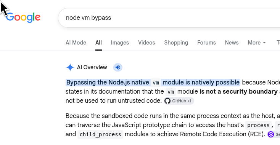Viewport: 280px width, 145px height.
Task: Click the highlighted 'Bypassing the Node.js native' text
Action: (108, 83)
